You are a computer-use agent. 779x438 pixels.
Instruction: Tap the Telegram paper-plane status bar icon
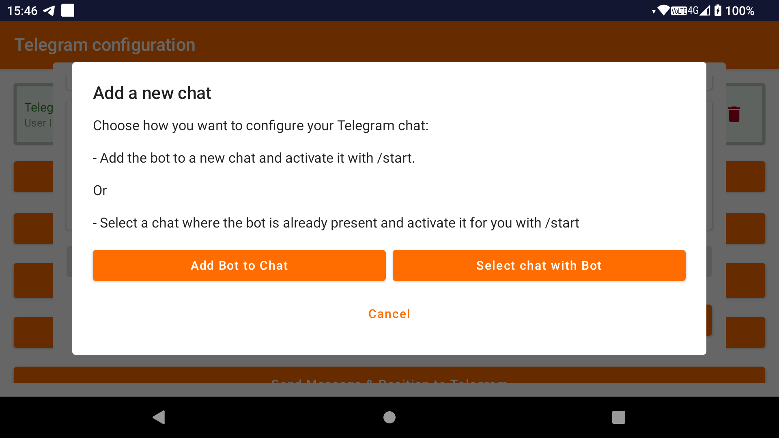pos(49,11)
